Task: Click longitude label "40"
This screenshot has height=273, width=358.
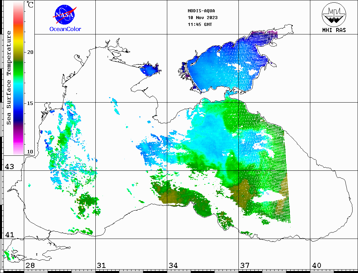Action: [x=316, y=265]
